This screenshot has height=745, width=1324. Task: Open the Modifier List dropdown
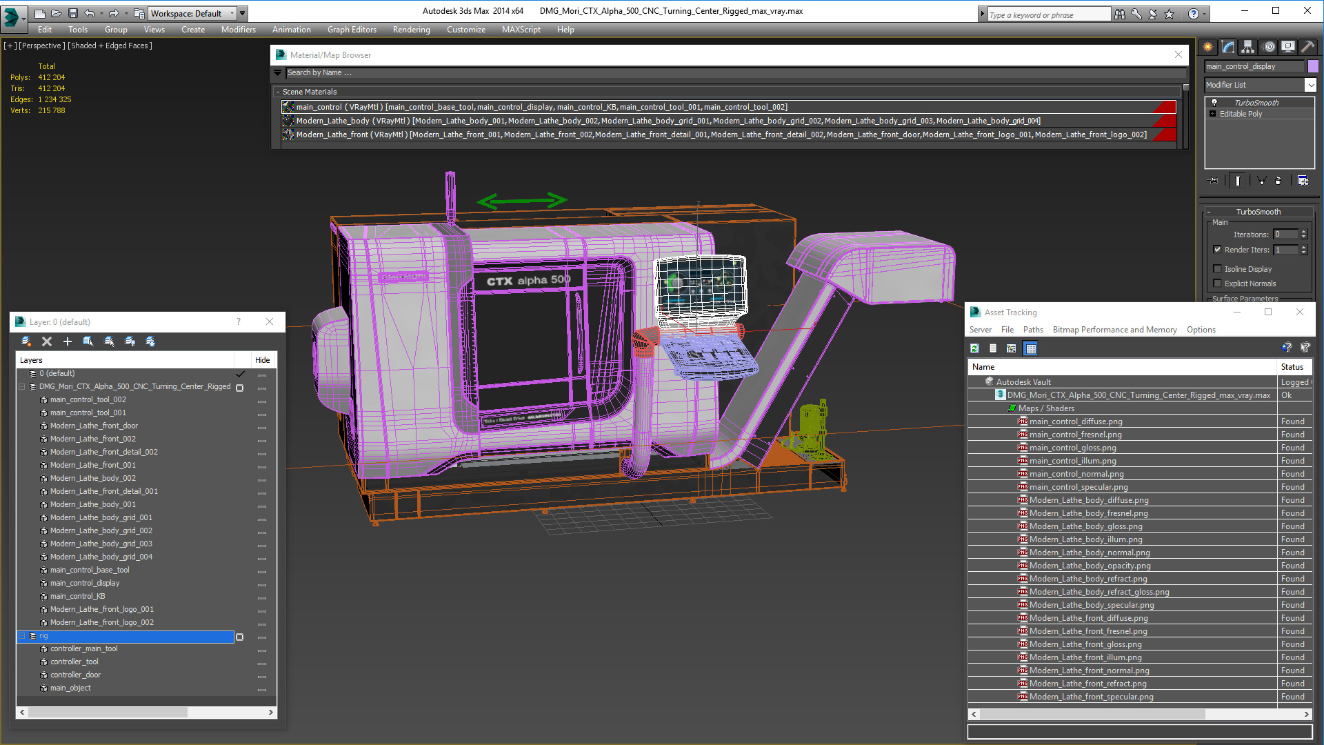1310,85
